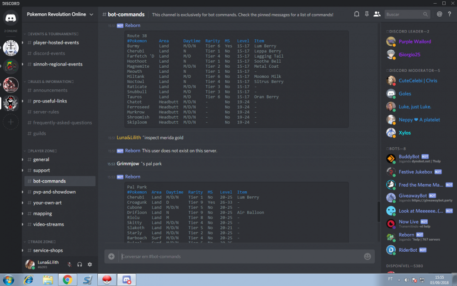The height and width of the screenshot is (286, 457).
Task: Open user settings gear icon
Action: point(90,264)
